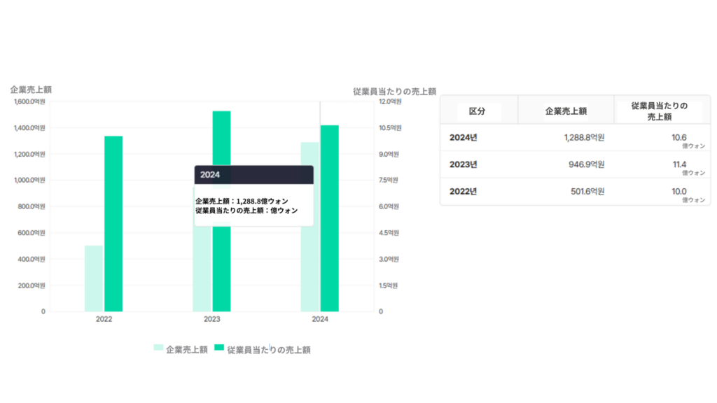This screenshot has width=717, height=403.
Task: Select the 企業売上額 table column header
Action: pyautogui.click(x=566, y=111)
